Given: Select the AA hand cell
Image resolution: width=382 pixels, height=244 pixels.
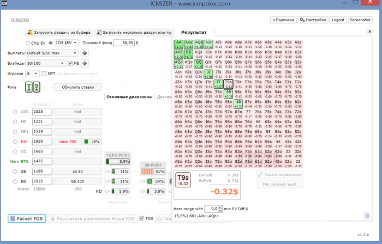Looking at the screenshot, I should [x=178, y=44].
